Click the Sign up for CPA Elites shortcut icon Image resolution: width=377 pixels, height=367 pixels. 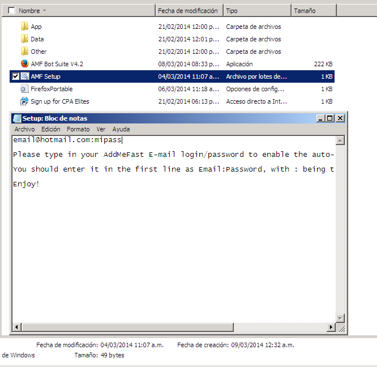point(24,101)
